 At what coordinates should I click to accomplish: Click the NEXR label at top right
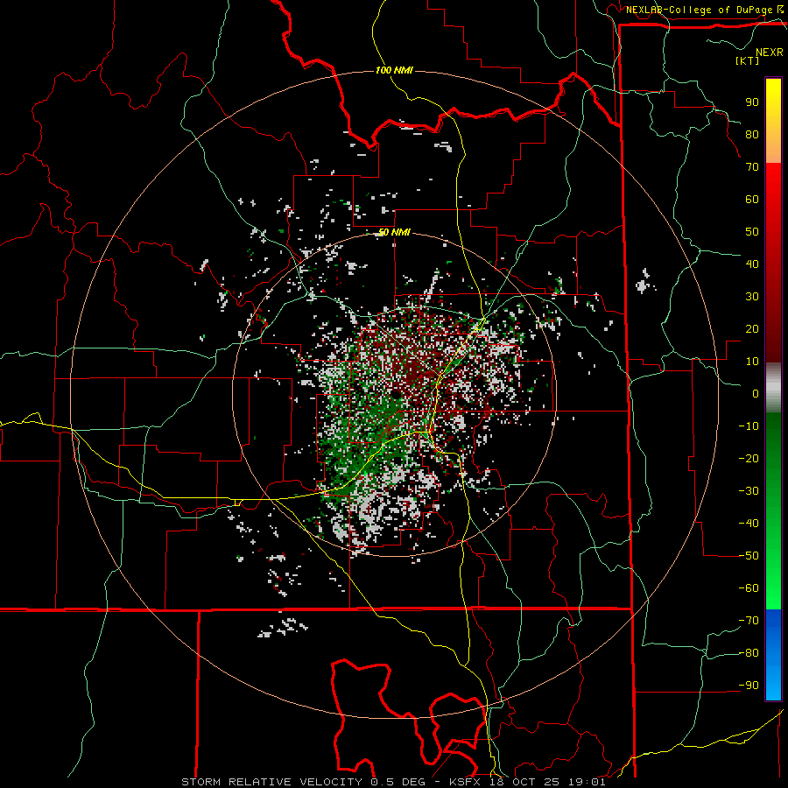click(x=770, y=53)
